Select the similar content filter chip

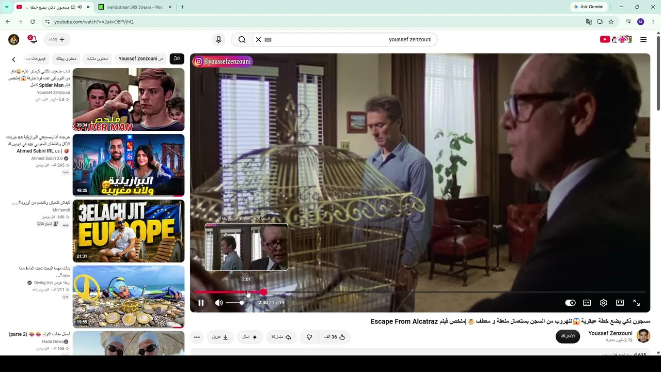[x=98, y=58]
